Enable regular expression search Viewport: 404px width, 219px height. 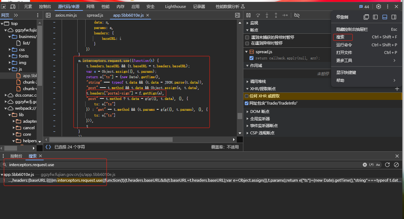[x=371, y=165]
